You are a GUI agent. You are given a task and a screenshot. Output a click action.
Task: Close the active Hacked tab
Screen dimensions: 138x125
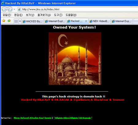click(x=86, y=21)
